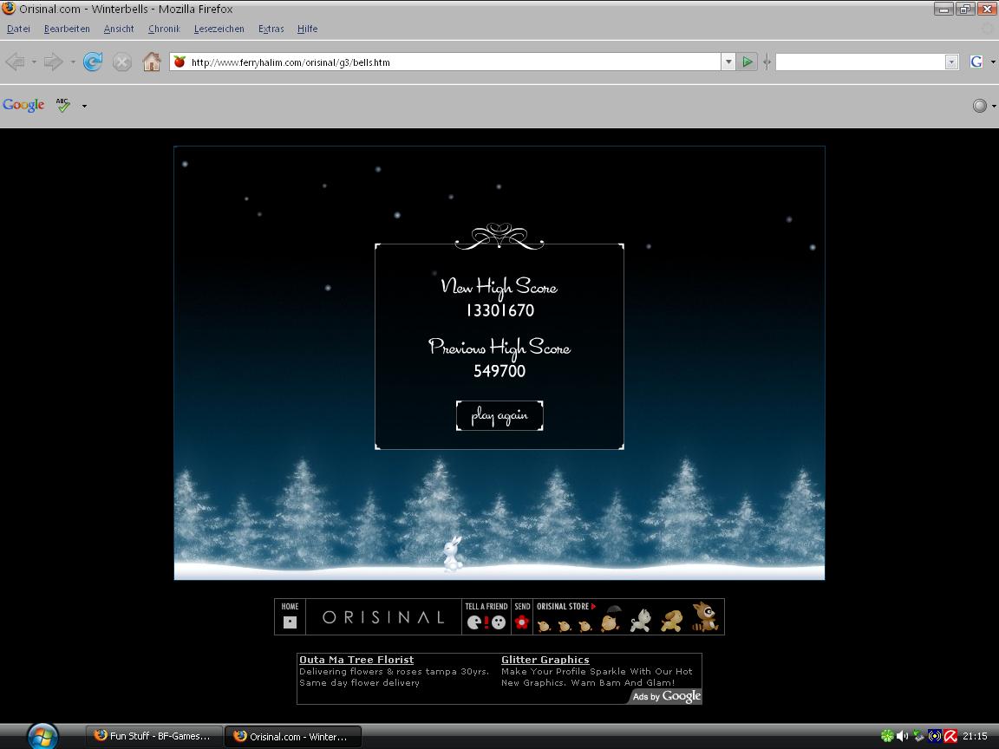Click the white square HOME icon
Viewport: 999px width, 749px height.
point(290,622)
